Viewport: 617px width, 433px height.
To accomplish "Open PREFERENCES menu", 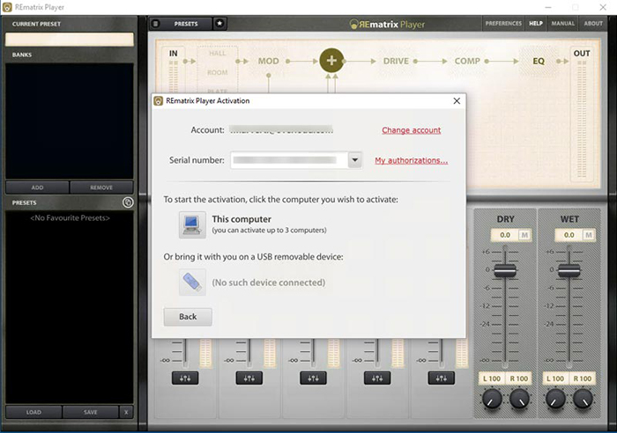I will 503,24.
